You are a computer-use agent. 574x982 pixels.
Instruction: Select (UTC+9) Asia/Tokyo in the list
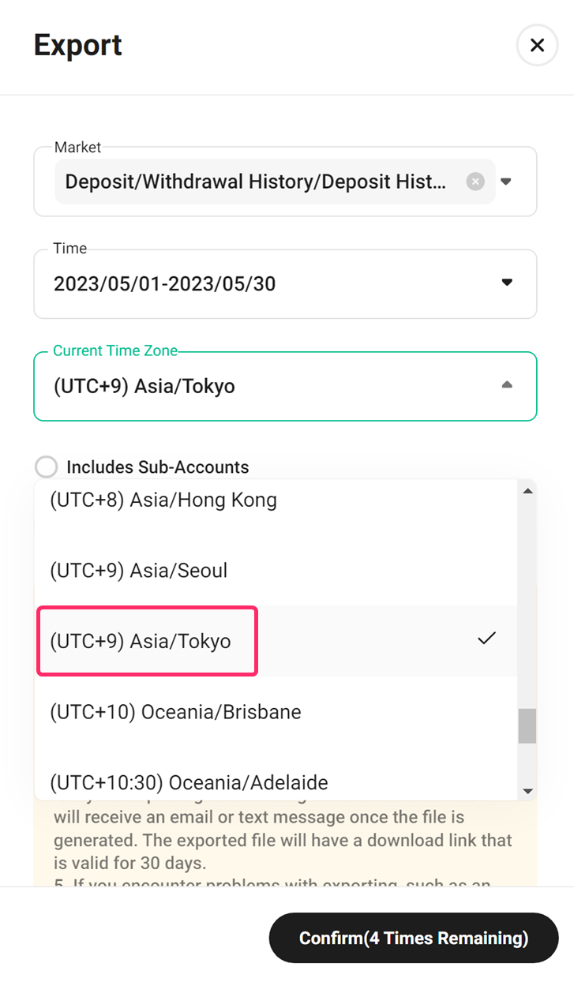coord(276,641)
